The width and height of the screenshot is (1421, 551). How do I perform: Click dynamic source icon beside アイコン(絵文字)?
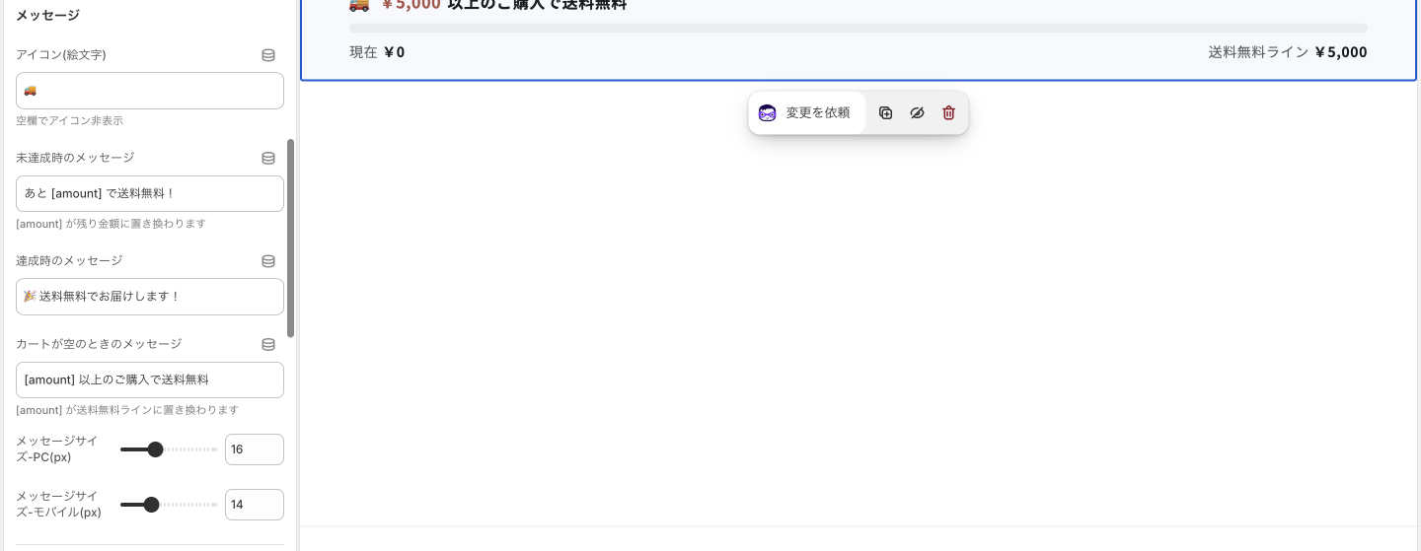(x=267, y=55)
